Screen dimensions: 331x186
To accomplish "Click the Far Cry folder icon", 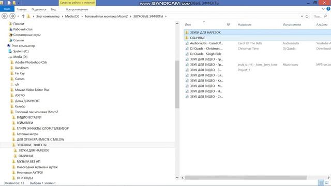I will (12, 73).
